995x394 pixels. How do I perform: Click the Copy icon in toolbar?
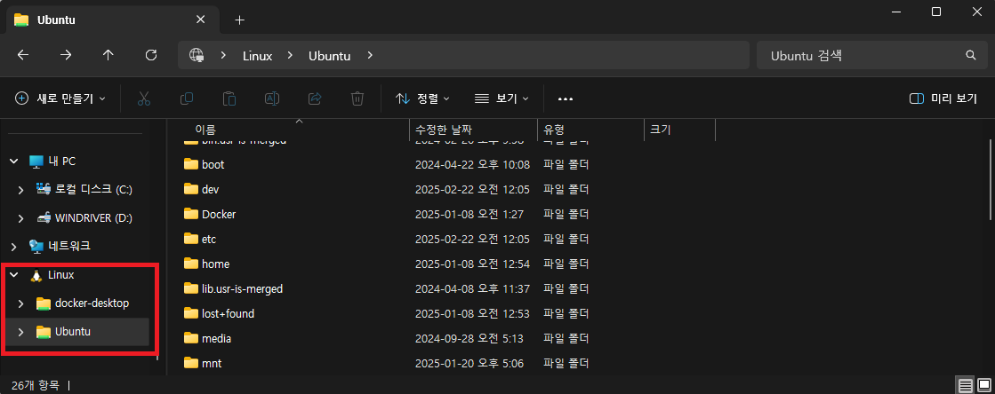click(x=187, y=98)
